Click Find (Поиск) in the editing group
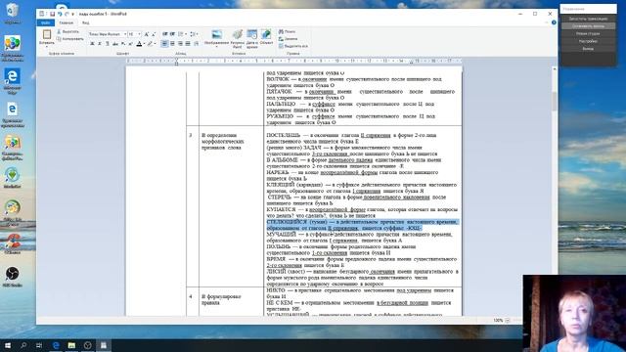The width and height of the screenshot is (626, 352). [287, 31]
